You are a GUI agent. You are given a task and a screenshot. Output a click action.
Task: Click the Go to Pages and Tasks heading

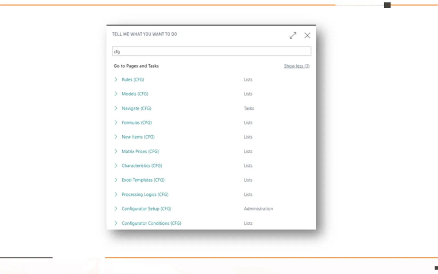pos(136,66)
